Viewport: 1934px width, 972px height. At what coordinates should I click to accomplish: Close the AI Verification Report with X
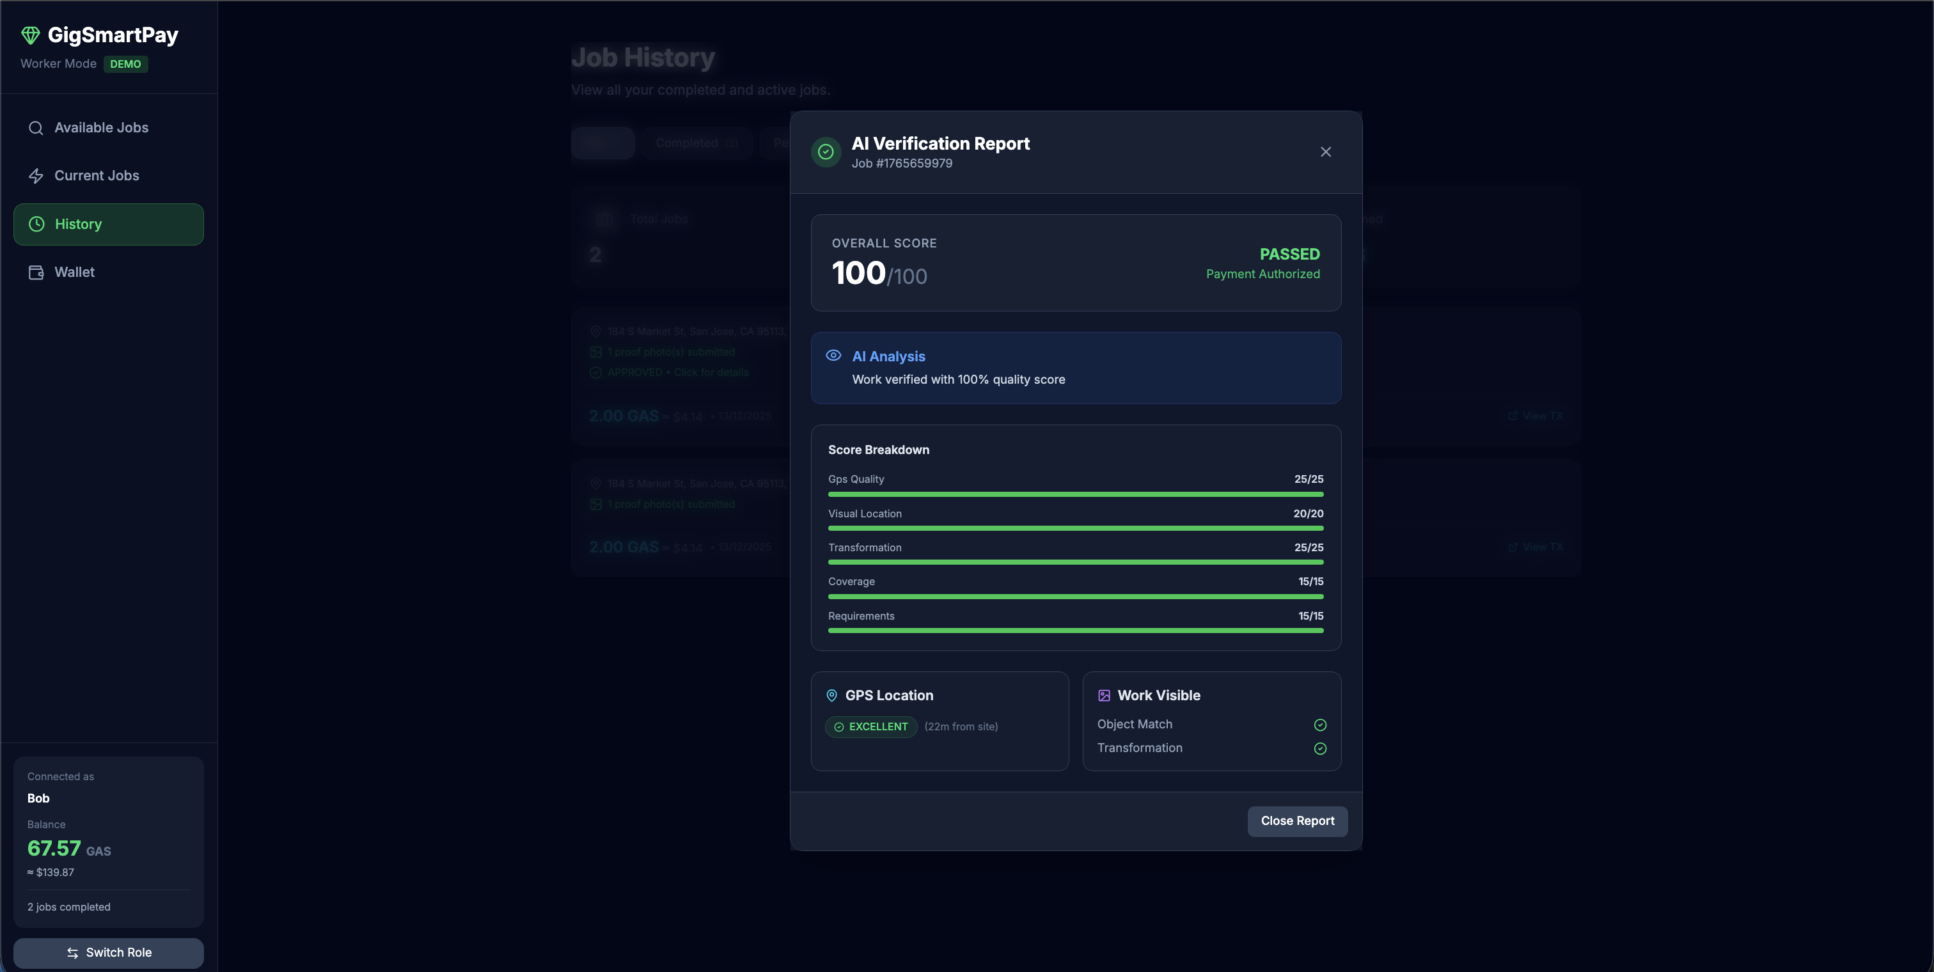(x=1325, y=152)
